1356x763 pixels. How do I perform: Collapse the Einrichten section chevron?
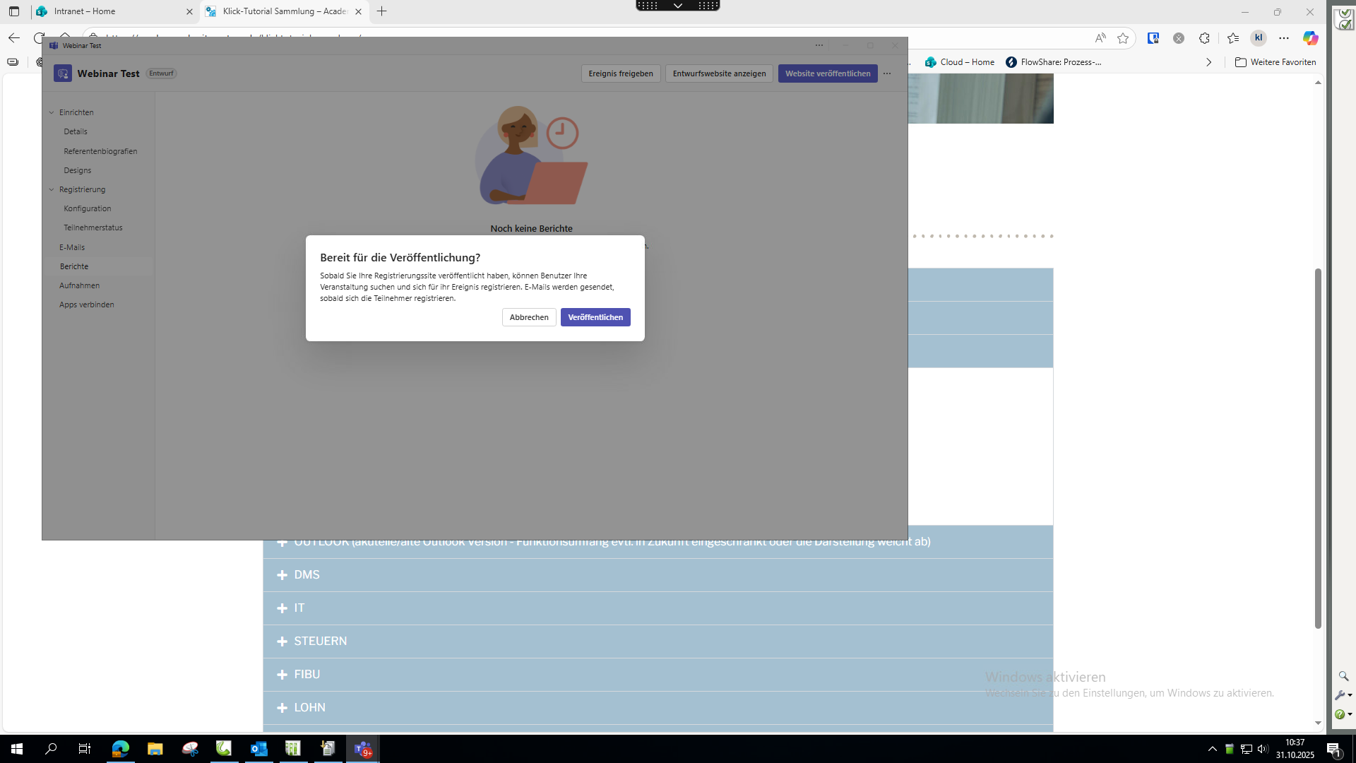[52, 112]
